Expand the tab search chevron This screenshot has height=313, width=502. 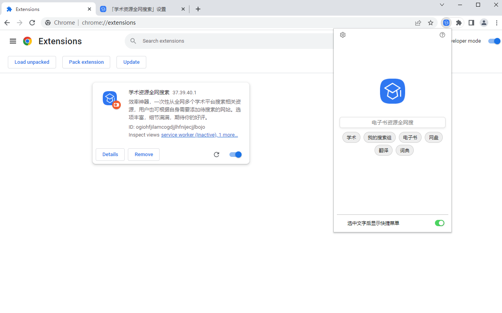click(442, 5)
